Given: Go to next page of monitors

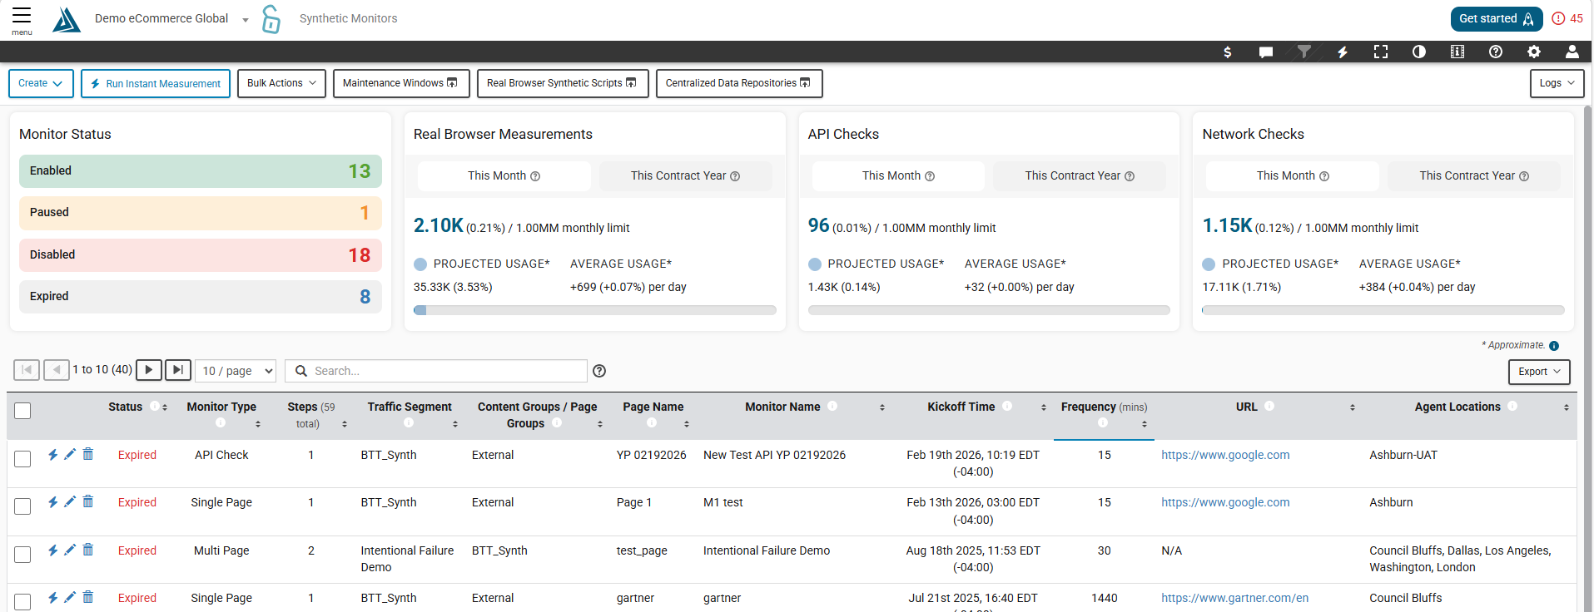Looking at the screenshot, I should (148, 370).
